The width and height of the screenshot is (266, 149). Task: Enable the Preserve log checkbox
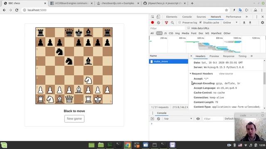click(x=180, y=22)
